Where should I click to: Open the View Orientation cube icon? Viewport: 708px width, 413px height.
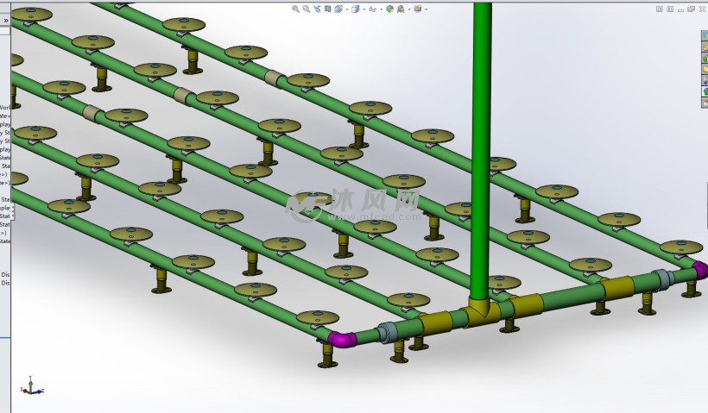coord(338,9)
